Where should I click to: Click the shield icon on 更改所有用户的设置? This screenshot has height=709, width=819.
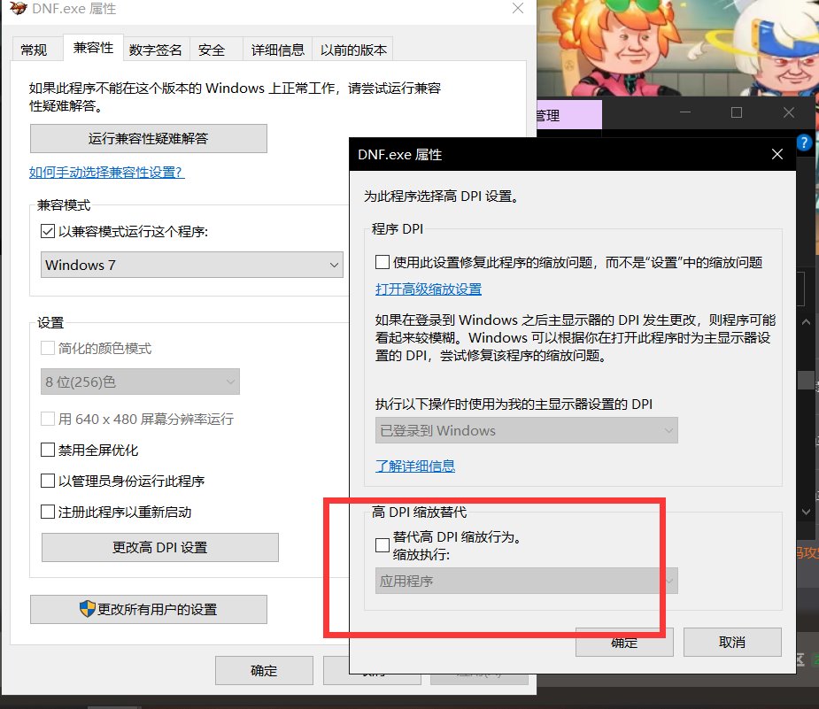click(x=88, y=608)
